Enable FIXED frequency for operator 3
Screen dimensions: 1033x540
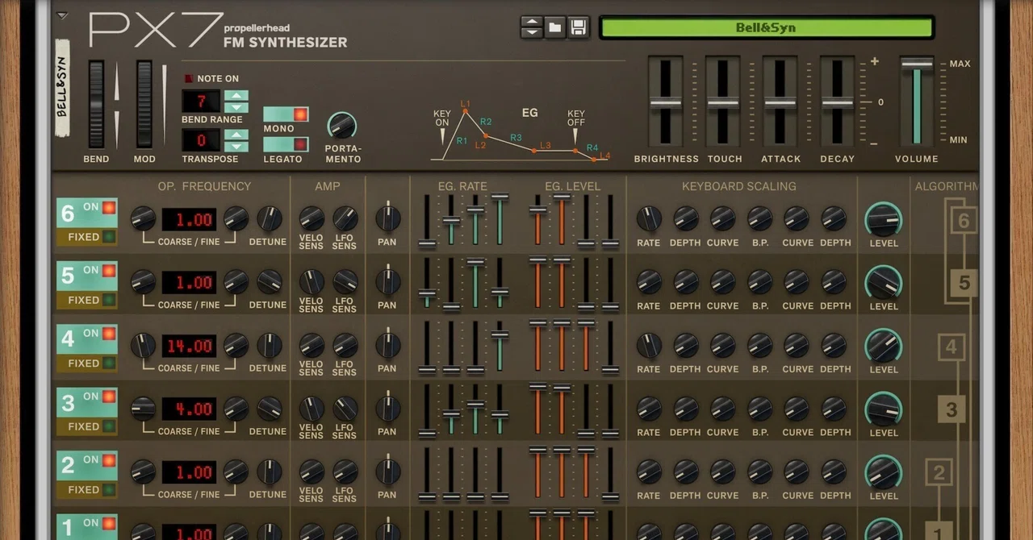pyautogui.click(x=87, y=426)
